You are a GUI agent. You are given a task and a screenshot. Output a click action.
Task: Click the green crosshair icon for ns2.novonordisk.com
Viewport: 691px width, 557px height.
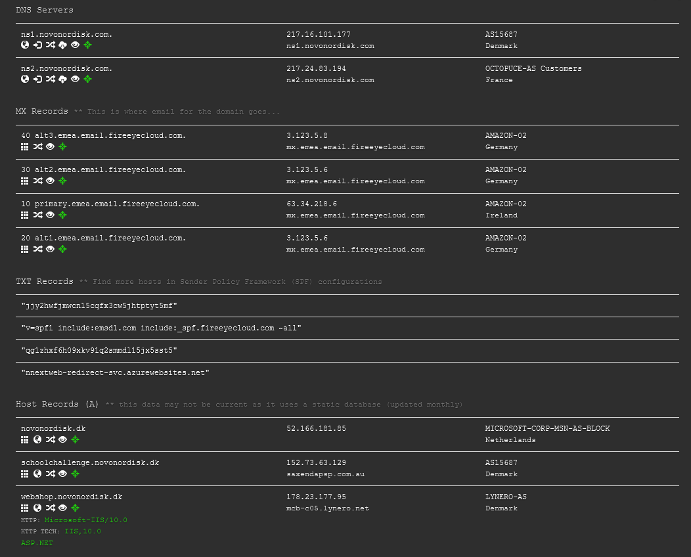[87, 79]
